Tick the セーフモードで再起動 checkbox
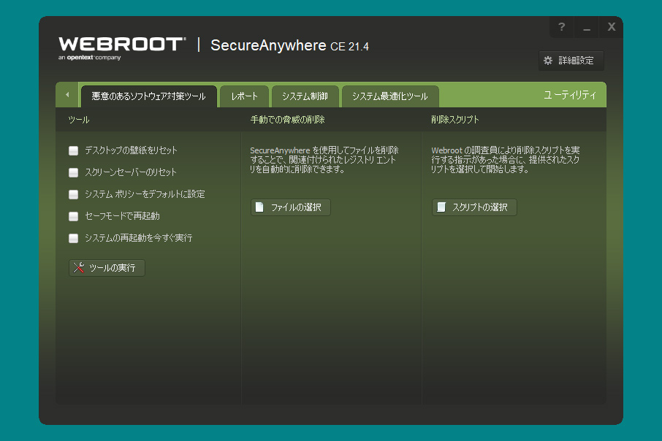 click(x=74, y=217)
